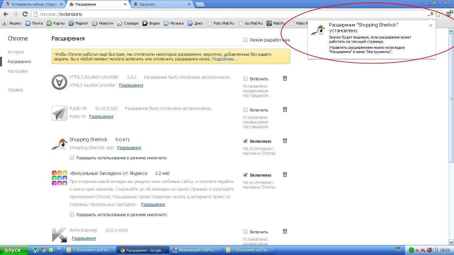Open Разрешения for Radio W
The width and height of the screenshot is (454, 255).
coord(101,116)
